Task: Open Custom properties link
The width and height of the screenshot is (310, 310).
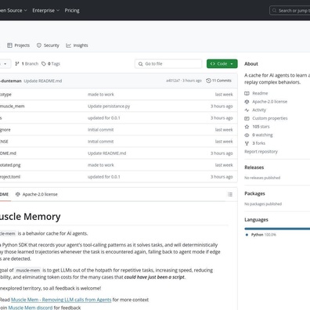Action: [x=270, y=118]
